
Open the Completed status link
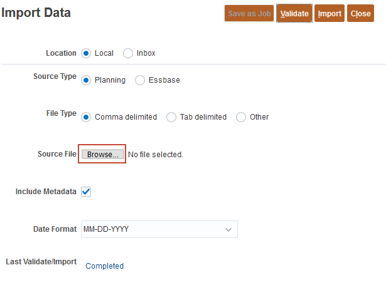(x=105, y=266)
